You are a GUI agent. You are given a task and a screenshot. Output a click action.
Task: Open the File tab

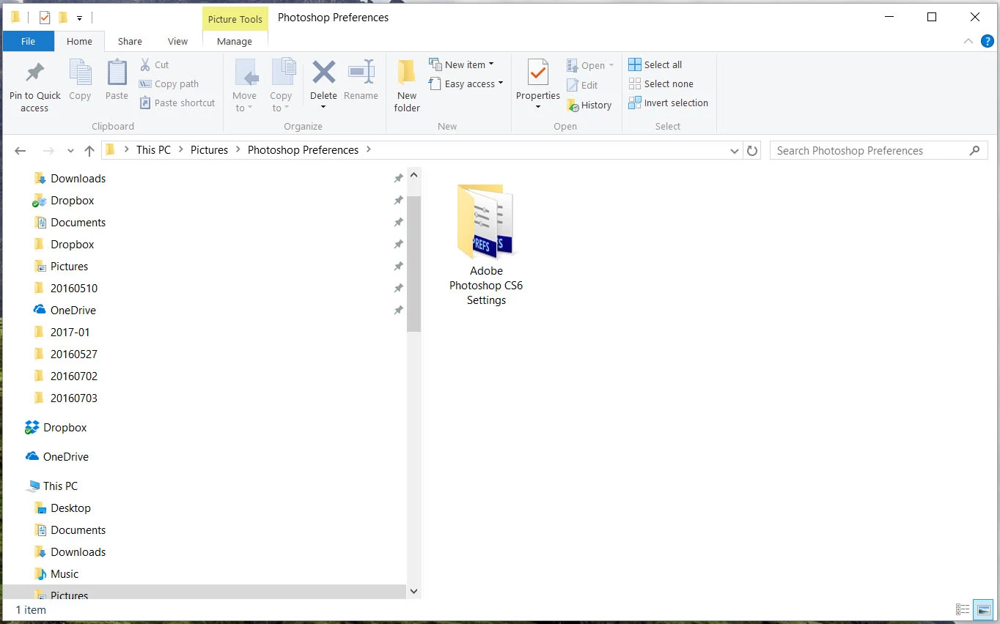point(28,41)
